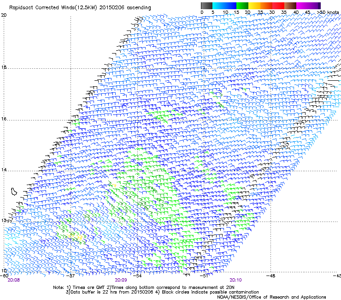This screenshot has height=300, width=341.
Task: Click the orange 25-30 knots legend color
Action: 266,6
